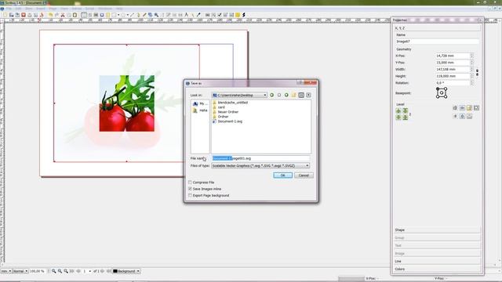
Task: Click the Save document toolbar icon
Action: click(x=17, y=15)
